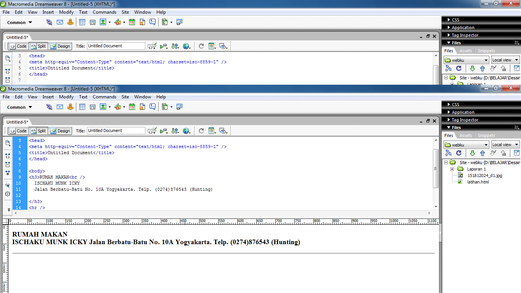Click blue Put File arrow in lower Files panel
Image resolution: width=521 pixels, height=293 pixels.
point(482,153)
